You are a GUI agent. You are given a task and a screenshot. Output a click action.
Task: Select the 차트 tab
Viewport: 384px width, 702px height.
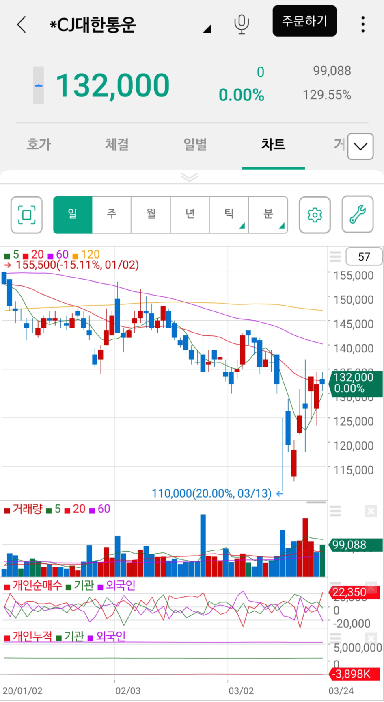(273, 144)
